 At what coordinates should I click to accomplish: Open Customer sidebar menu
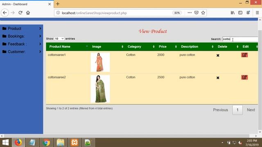pos(22,52)
